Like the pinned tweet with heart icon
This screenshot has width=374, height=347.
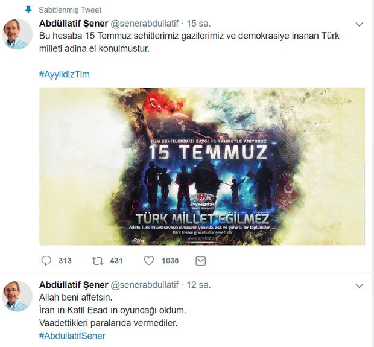[149, 261]
